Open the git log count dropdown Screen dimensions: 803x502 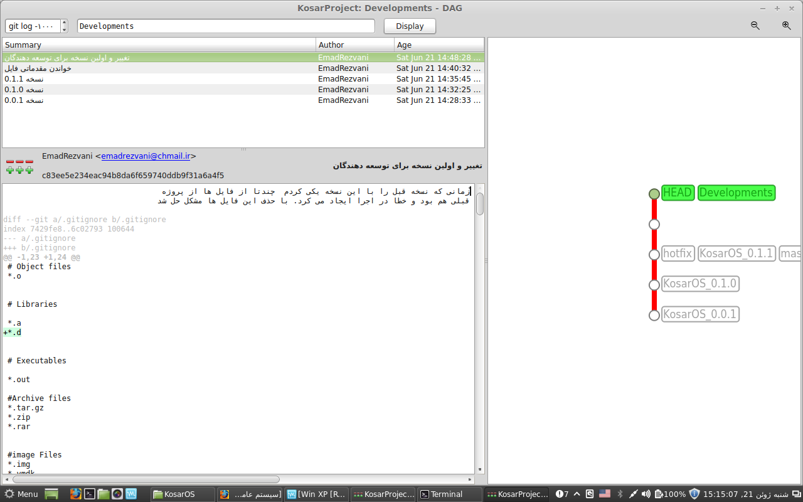tap(33, 26)
